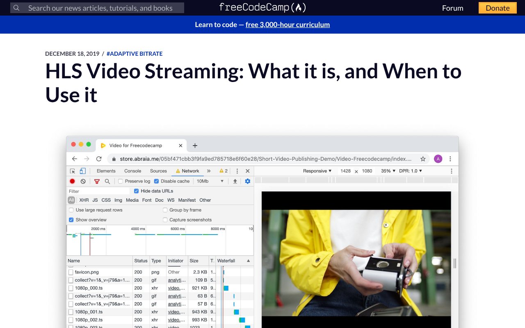Click the clear network log icon

83,181
